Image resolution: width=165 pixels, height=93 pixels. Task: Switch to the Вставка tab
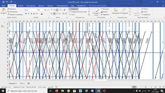(x=21, y=6)
